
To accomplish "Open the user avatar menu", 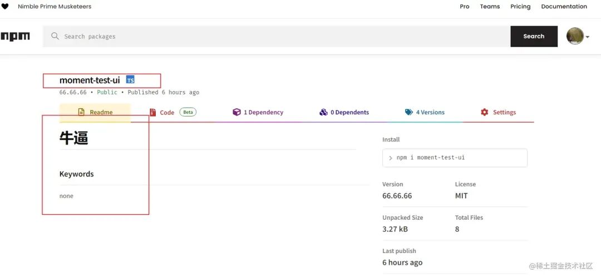I will pos(575,36).
